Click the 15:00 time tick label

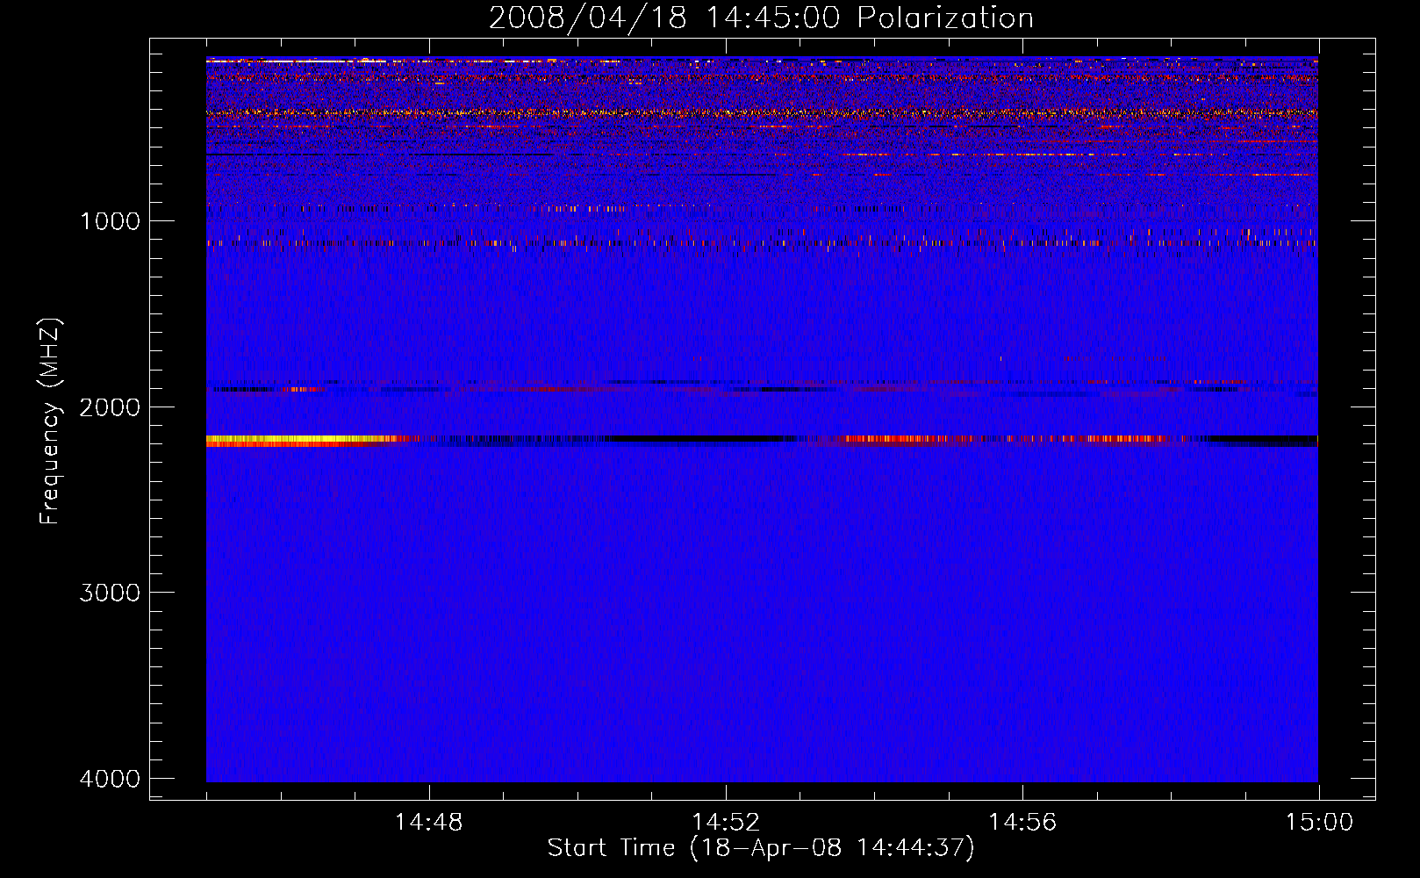[x=1318, y=823]
